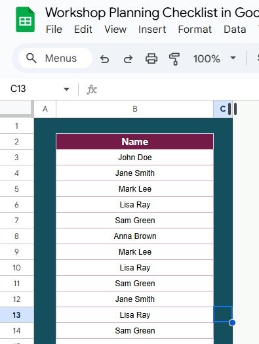
Task: Select column C header
Action: point(223,109)
